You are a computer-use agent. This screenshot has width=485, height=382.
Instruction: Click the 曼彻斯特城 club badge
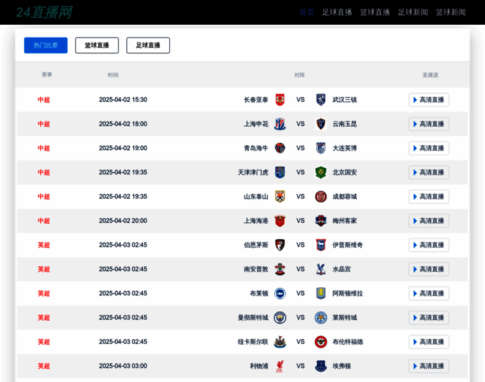280,318
